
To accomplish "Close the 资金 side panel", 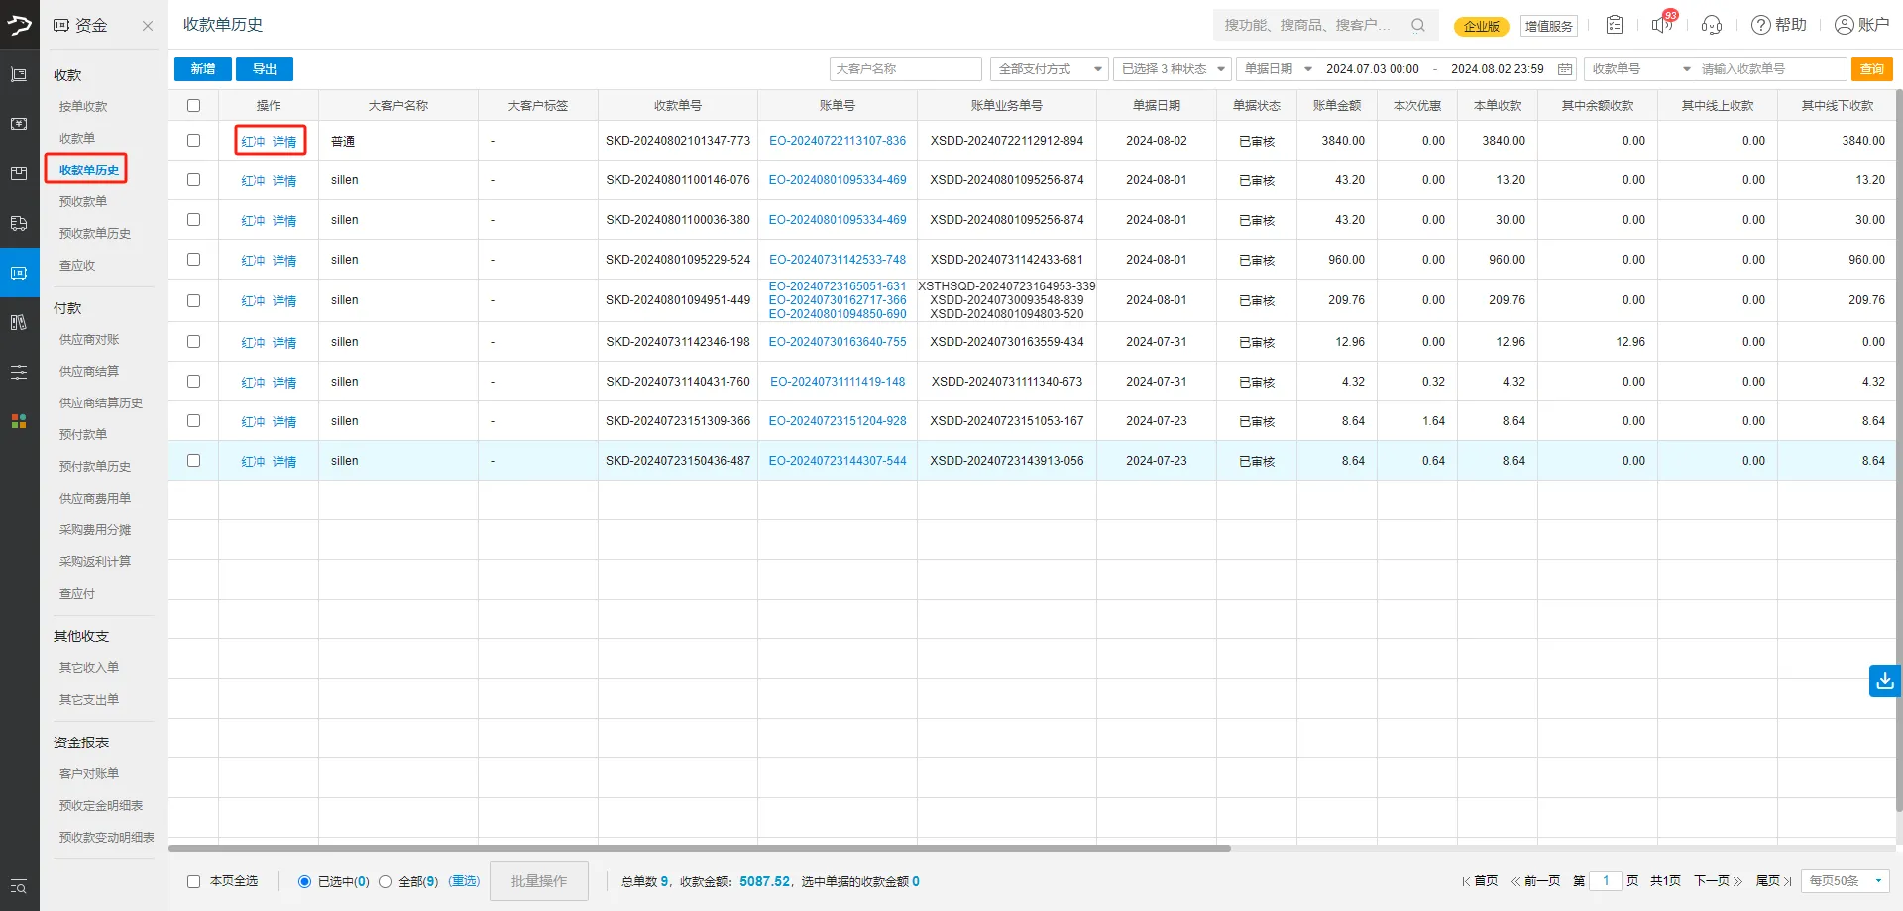I will click(148, 26).
